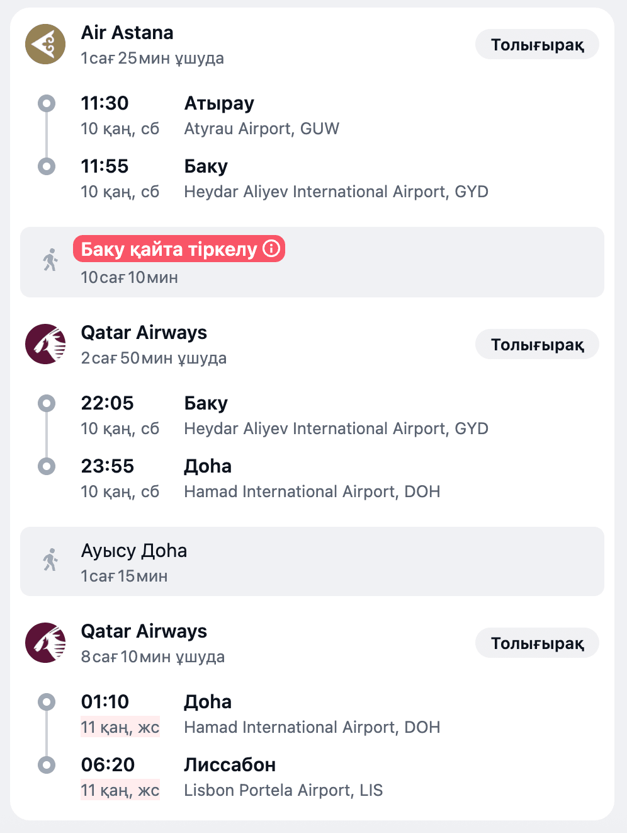The height and width of the screenshot is (833, 627).
Task: Click the first Qatar Airways logo (Baku–Doha)
Action: coord(45,344)
